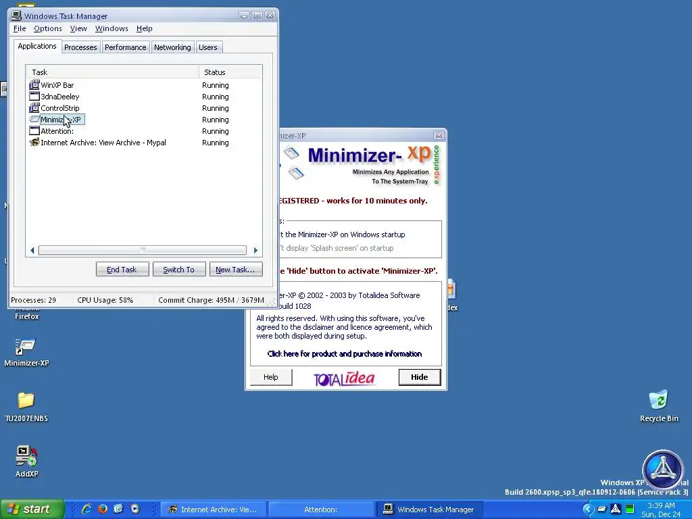Close the Minimizer-XP window

pos(439,135)
